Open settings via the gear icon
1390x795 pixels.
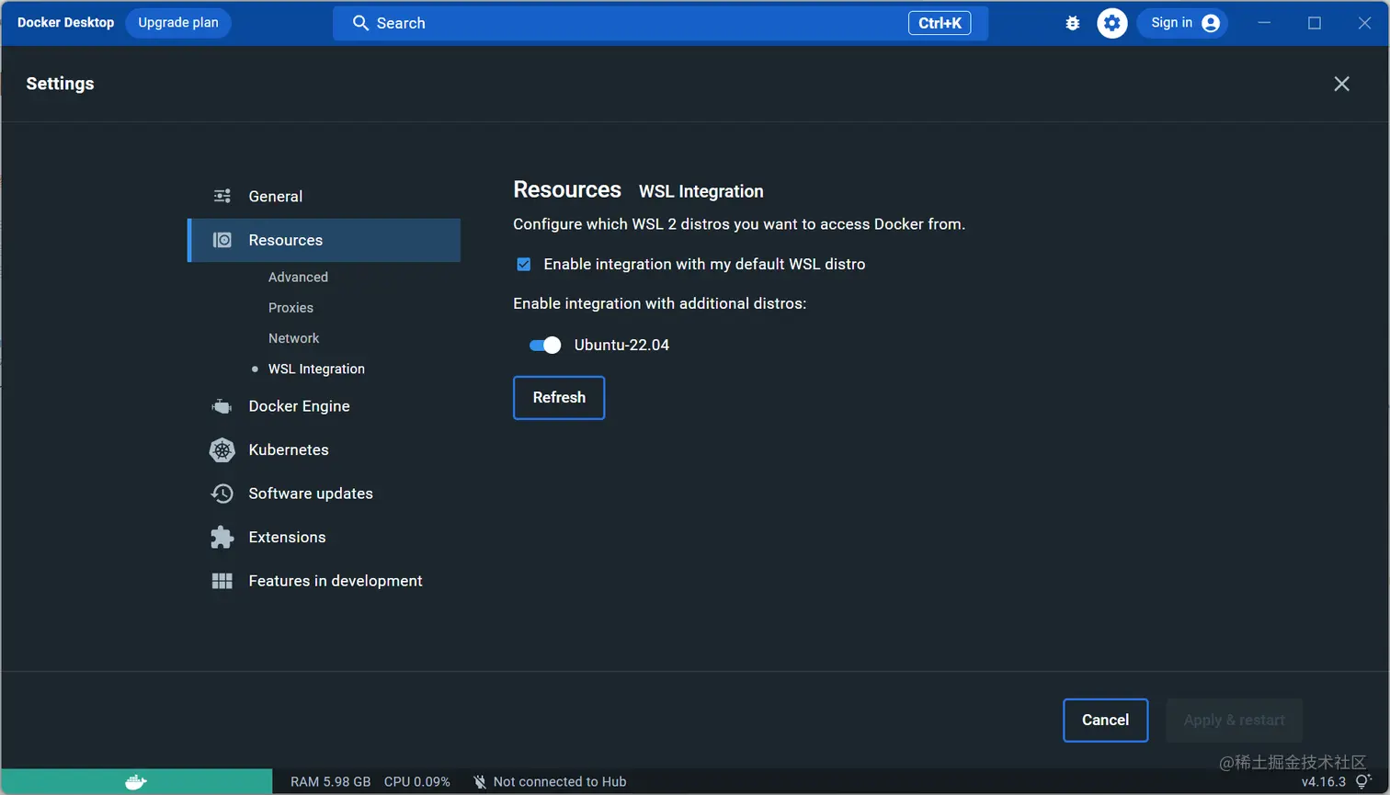(x=1112, y=23)
